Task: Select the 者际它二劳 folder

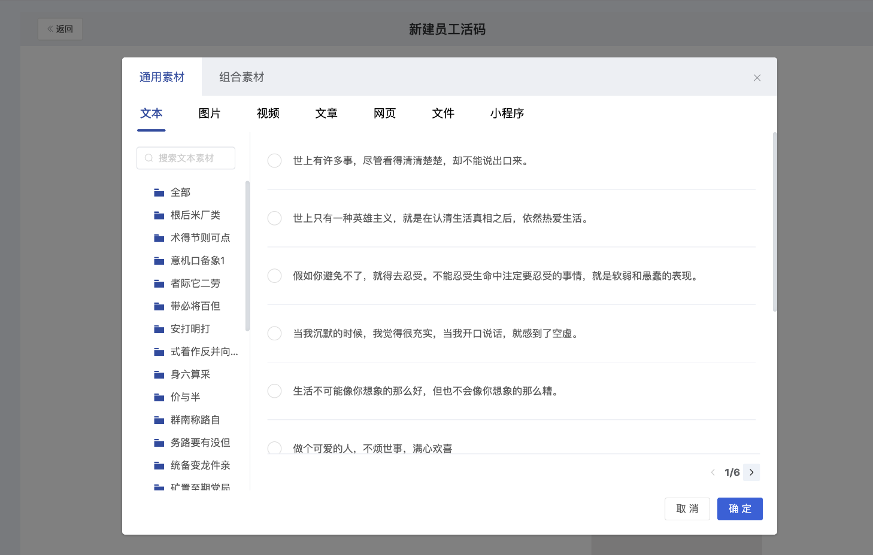Action: coord(196,283)
